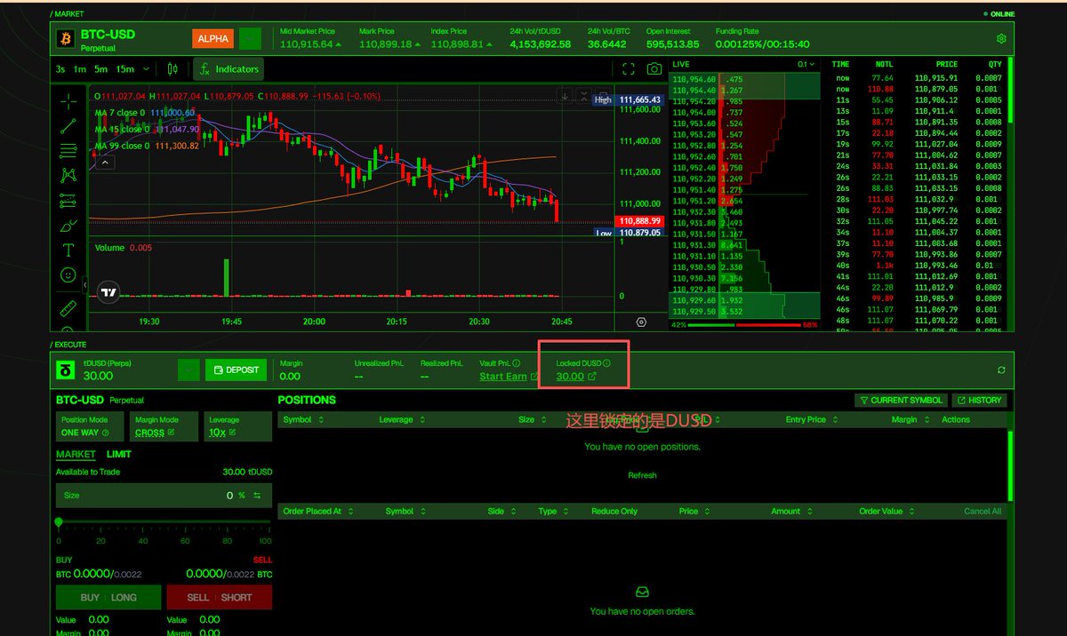
Task: Open the Indicators panel
Action: 227,68
